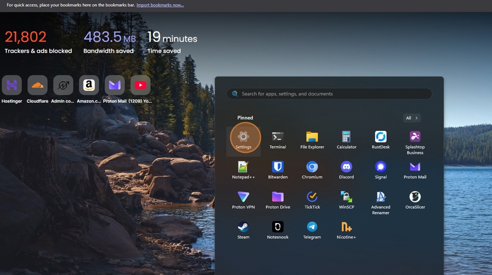Launch the Calculator app
Image resolution: width=492 pixels, height=275 pixels.
click(347, 140)
